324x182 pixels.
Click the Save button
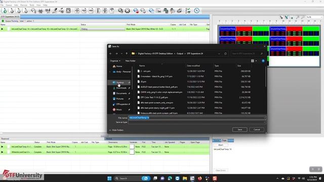pos(239,129)
